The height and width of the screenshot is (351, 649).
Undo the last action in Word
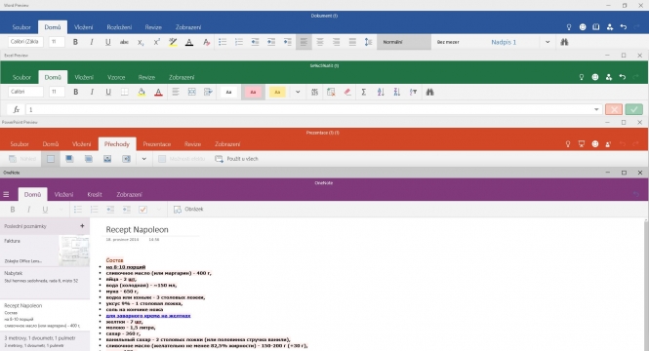[623, 27]
